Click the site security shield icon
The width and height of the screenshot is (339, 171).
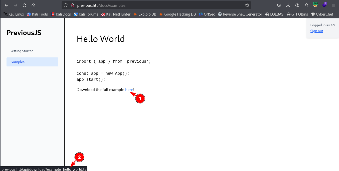pos(66,5)
